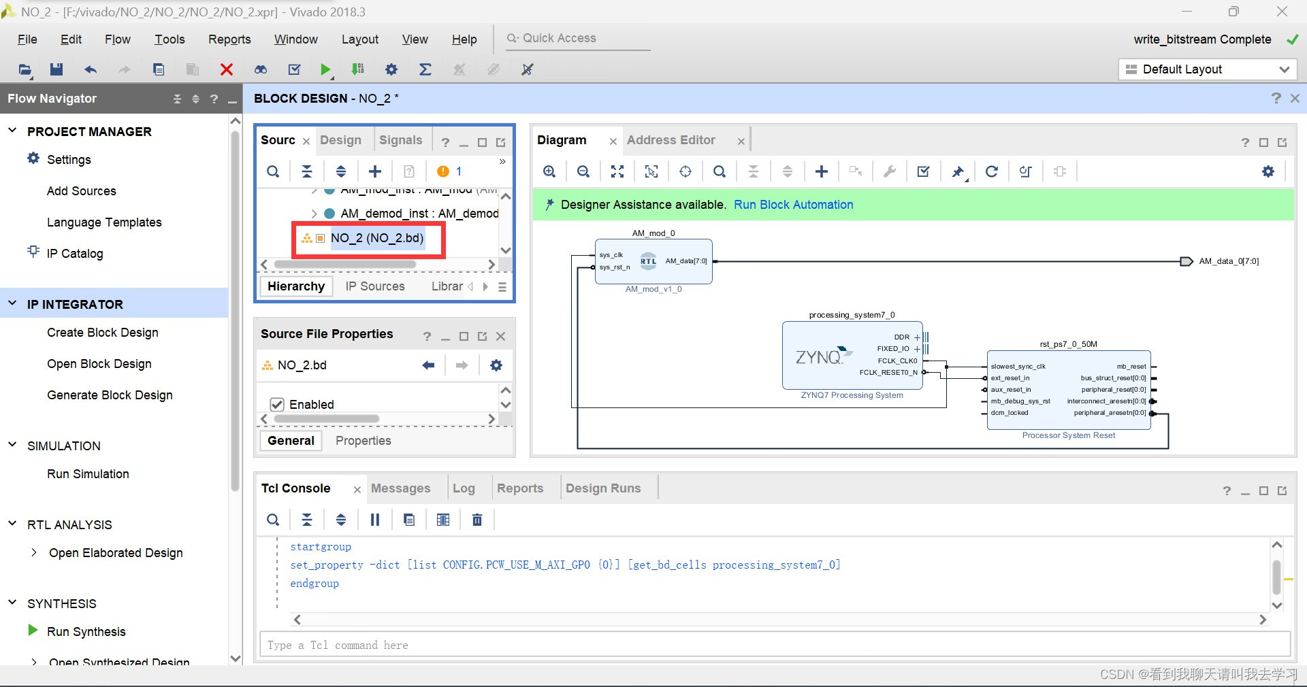Click Run Simulation

tap(88, 474)
